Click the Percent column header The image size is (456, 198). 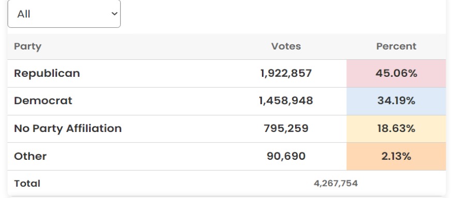(396, 46)
